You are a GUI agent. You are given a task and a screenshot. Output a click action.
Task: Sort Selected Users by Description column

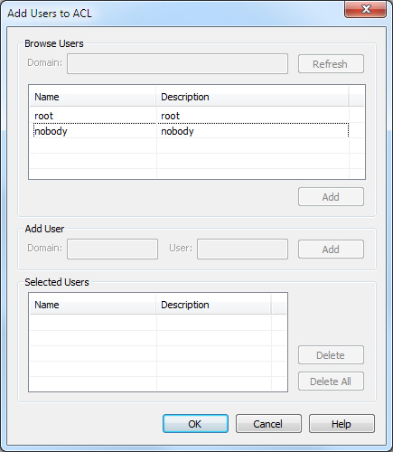pos(213,305)
